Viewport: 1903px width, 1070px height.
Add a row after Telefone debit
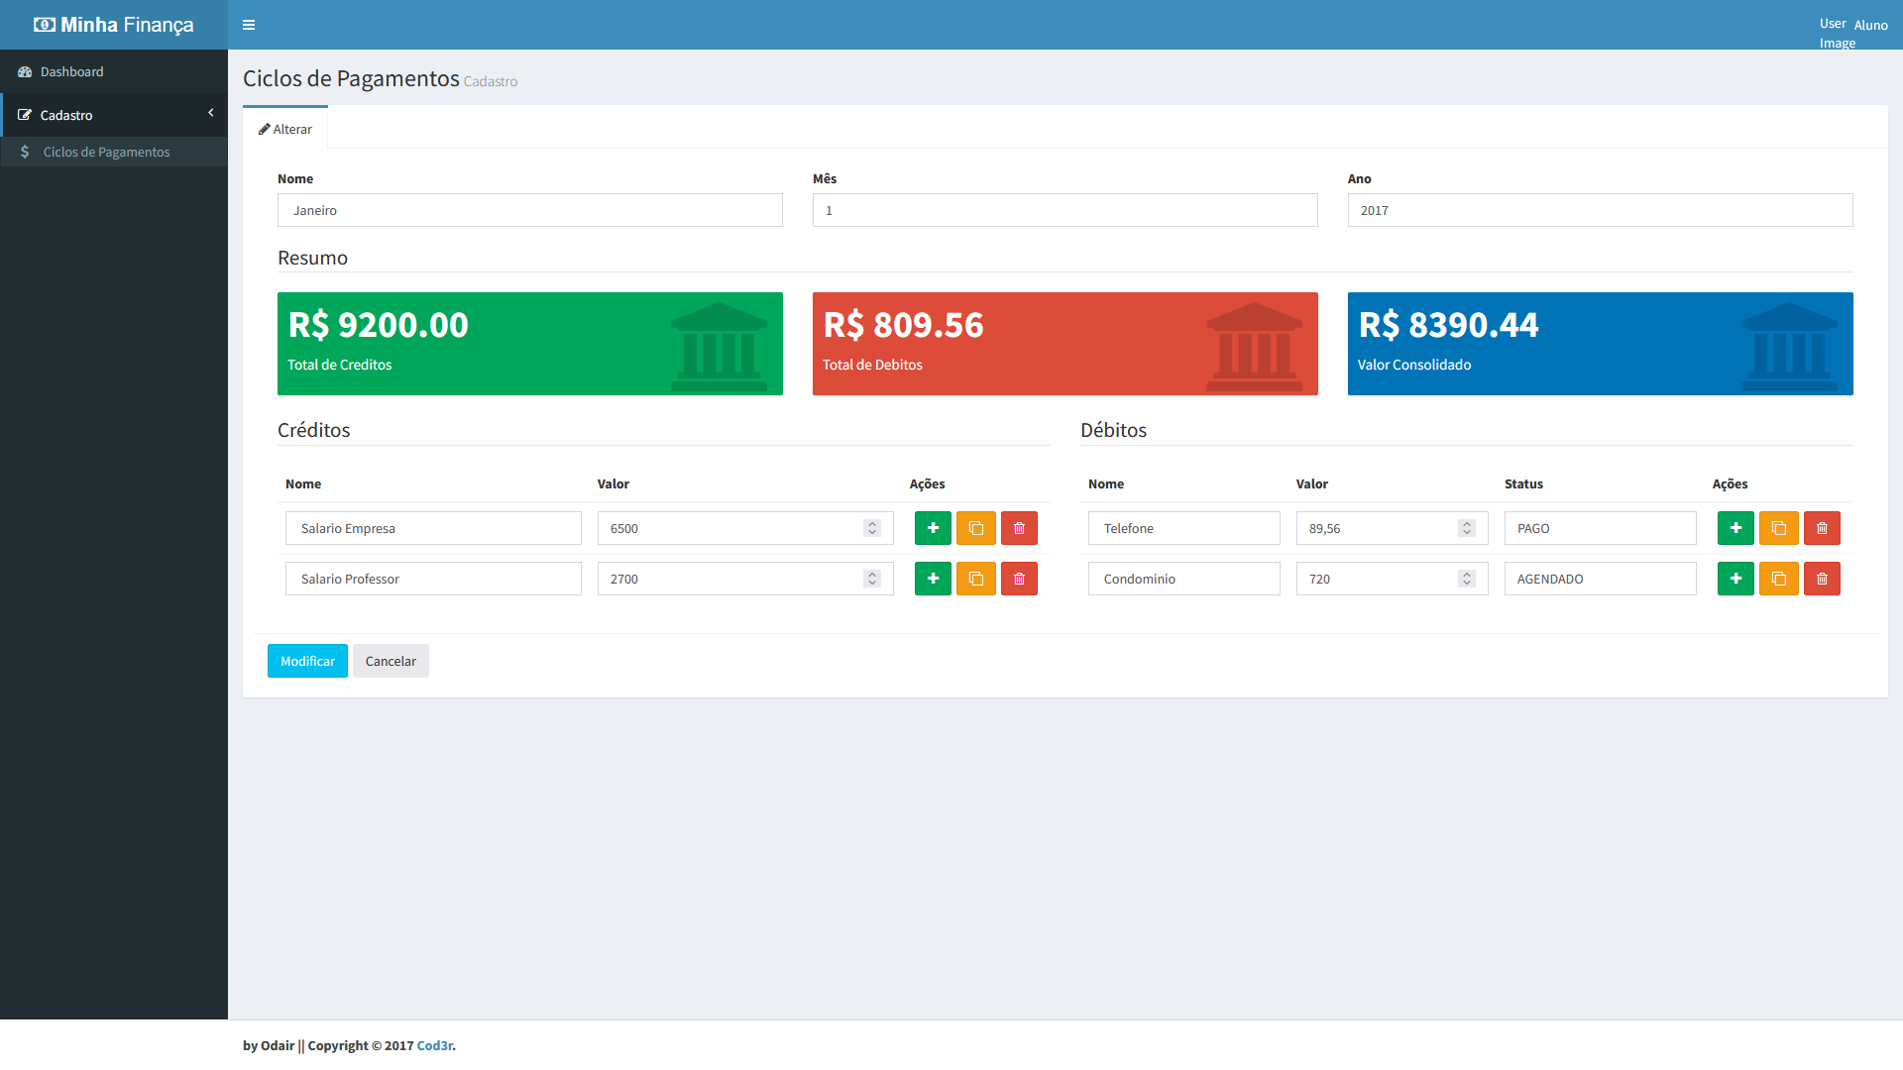point(1735,528)
